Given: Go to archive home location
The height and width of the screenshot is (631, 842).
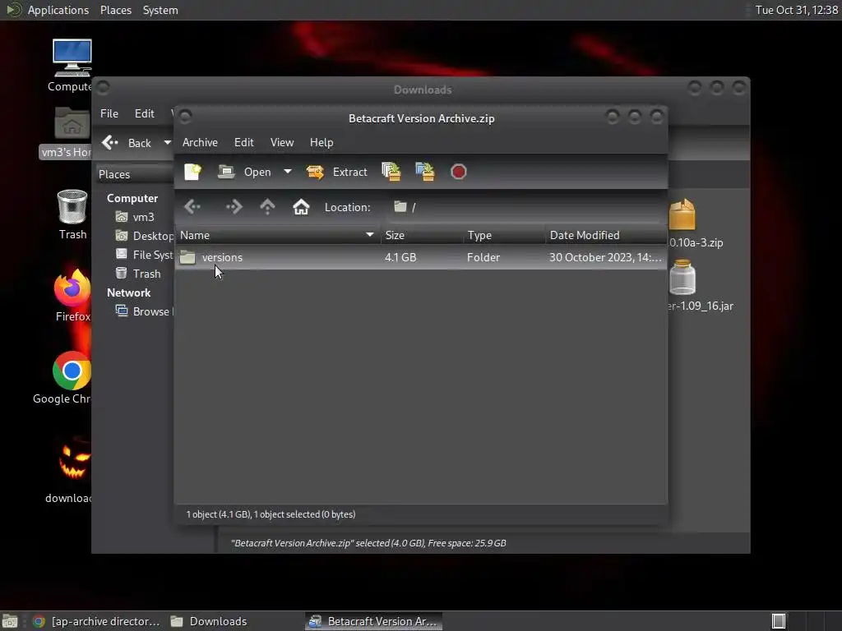Looking at the screenshot, I should (301, 207).
